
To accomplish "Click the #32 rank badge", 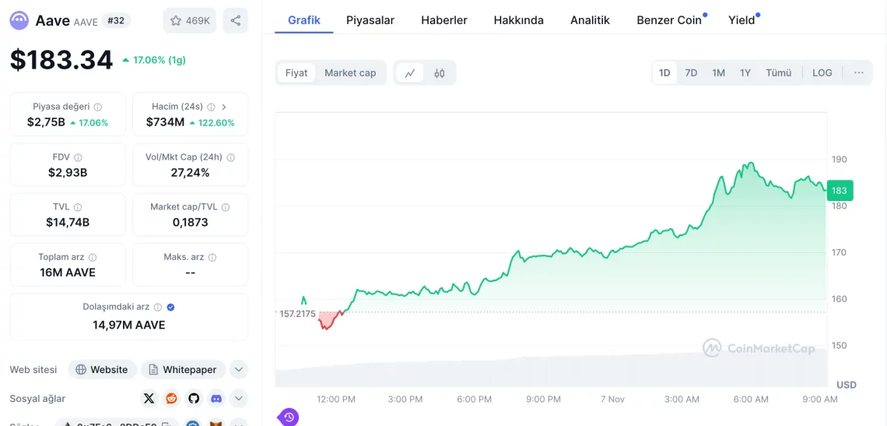I will coord(116,21).
